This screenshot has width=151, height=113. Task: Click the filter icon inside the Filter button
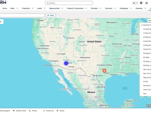[x=48, y=16]
